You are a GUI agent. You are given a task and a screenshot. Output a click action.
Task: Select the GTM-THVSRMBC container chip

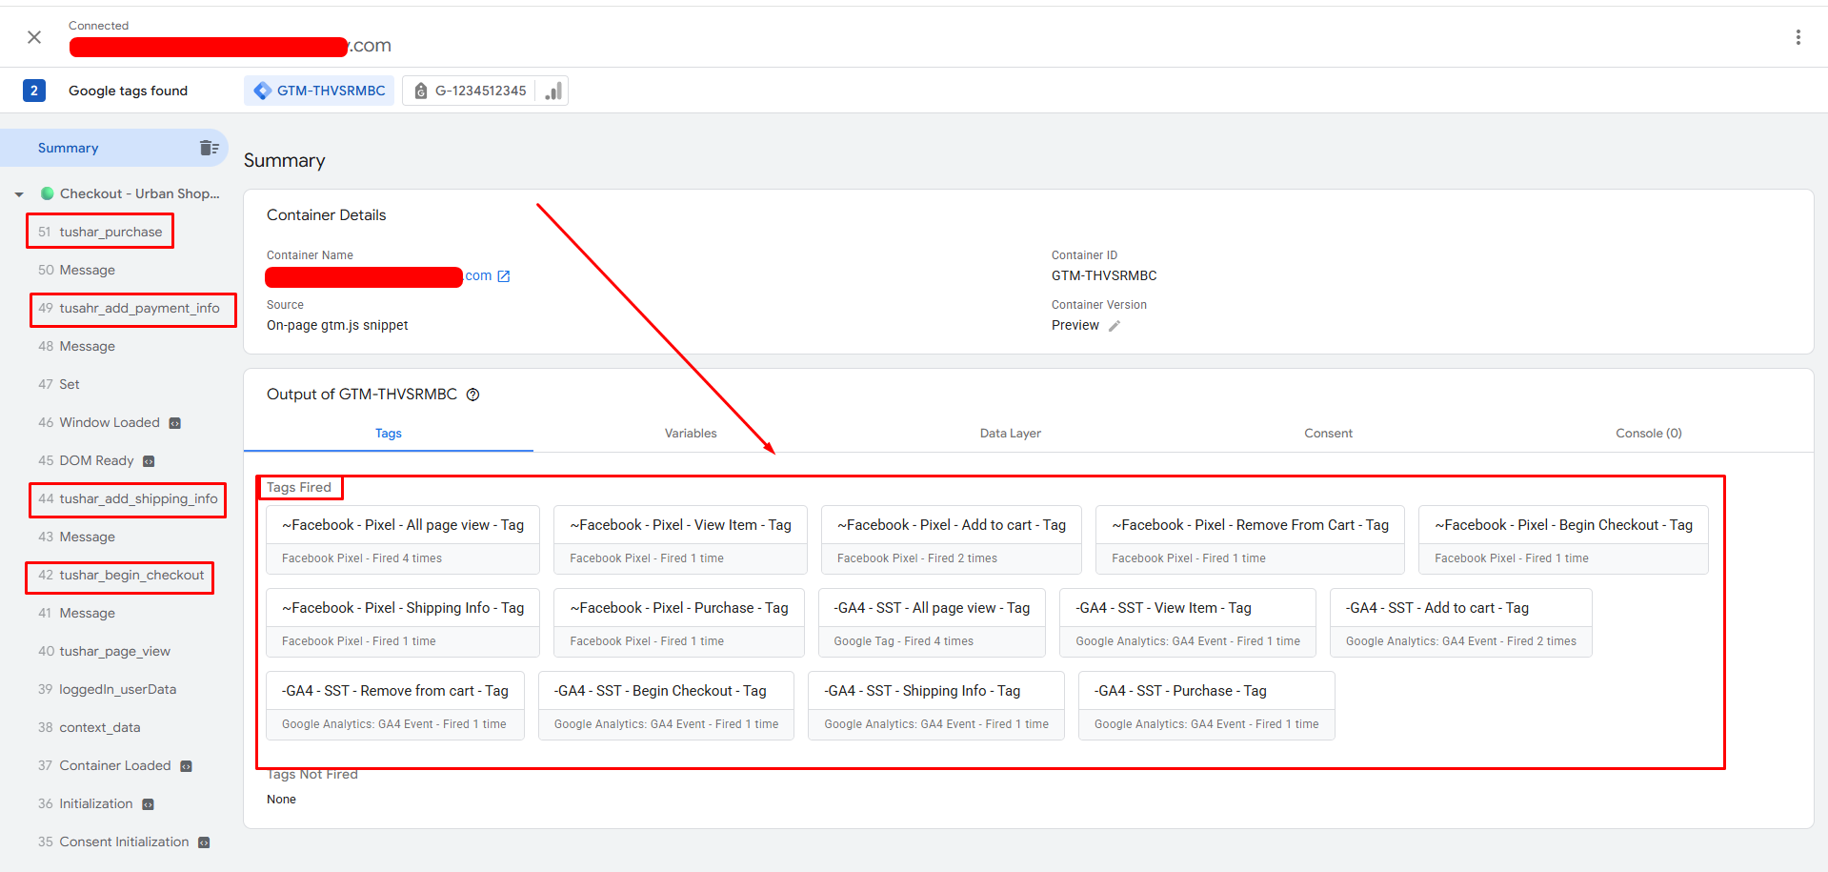319,91
